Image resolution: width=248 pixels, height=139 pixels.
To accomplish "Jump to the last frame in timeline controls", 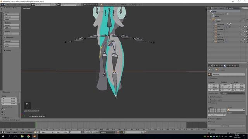I will (98, 132).
